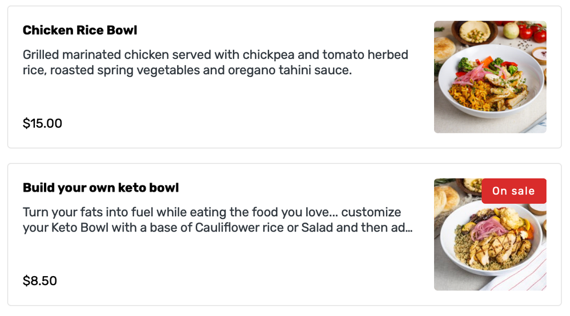Select the Chicken Rice Bowl title

[x=80, y=30]
